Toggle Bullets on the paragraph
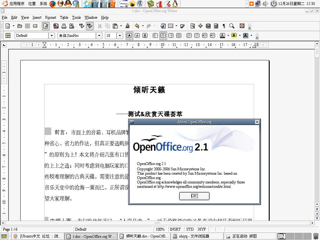 point(197,36)
